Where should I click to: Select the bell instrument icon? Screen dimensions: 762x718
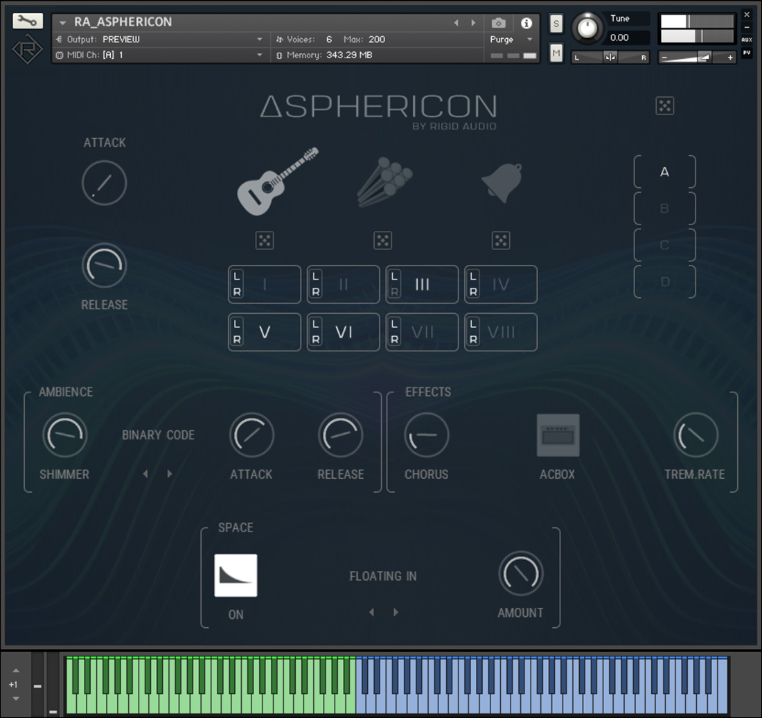click(x=502, y=183)
